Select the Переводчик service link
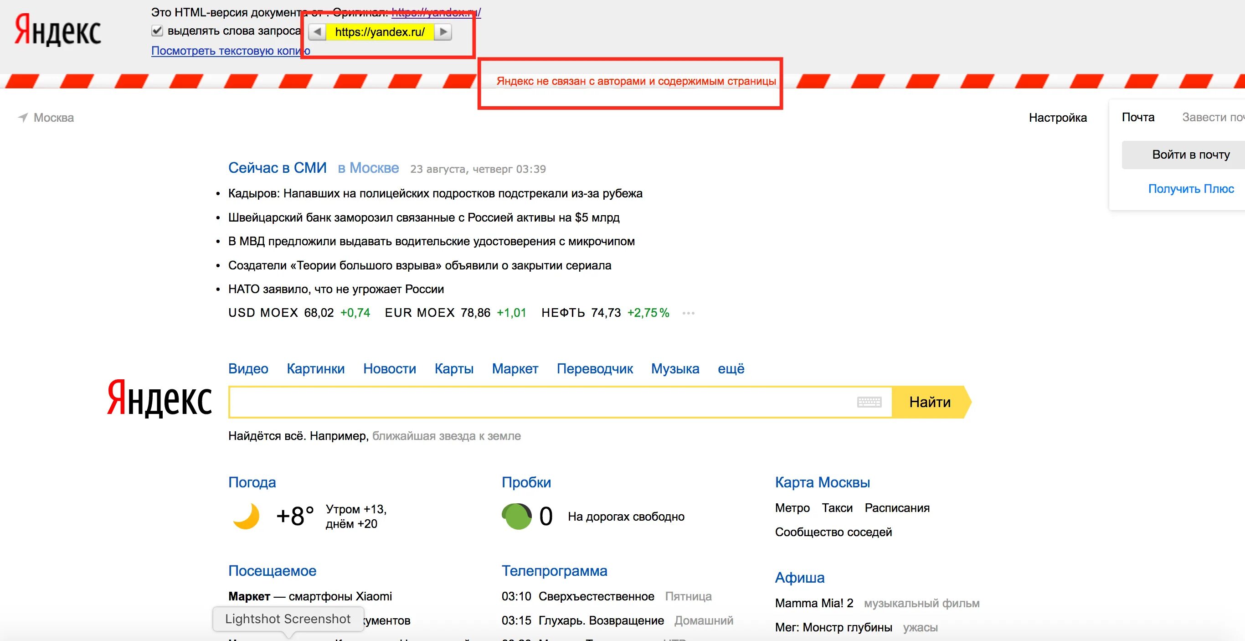 [594, 369]
